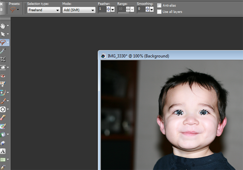Expand the Pan tool flyout arrow
The height and width of the screenshot is (170, 243).
click(x=8, y=26)
